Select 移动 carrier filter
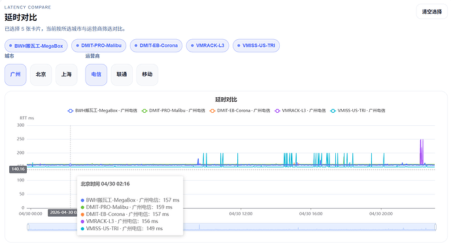This screenshot has height=244, width=451. pyautogui.click(x=147, y=74)
